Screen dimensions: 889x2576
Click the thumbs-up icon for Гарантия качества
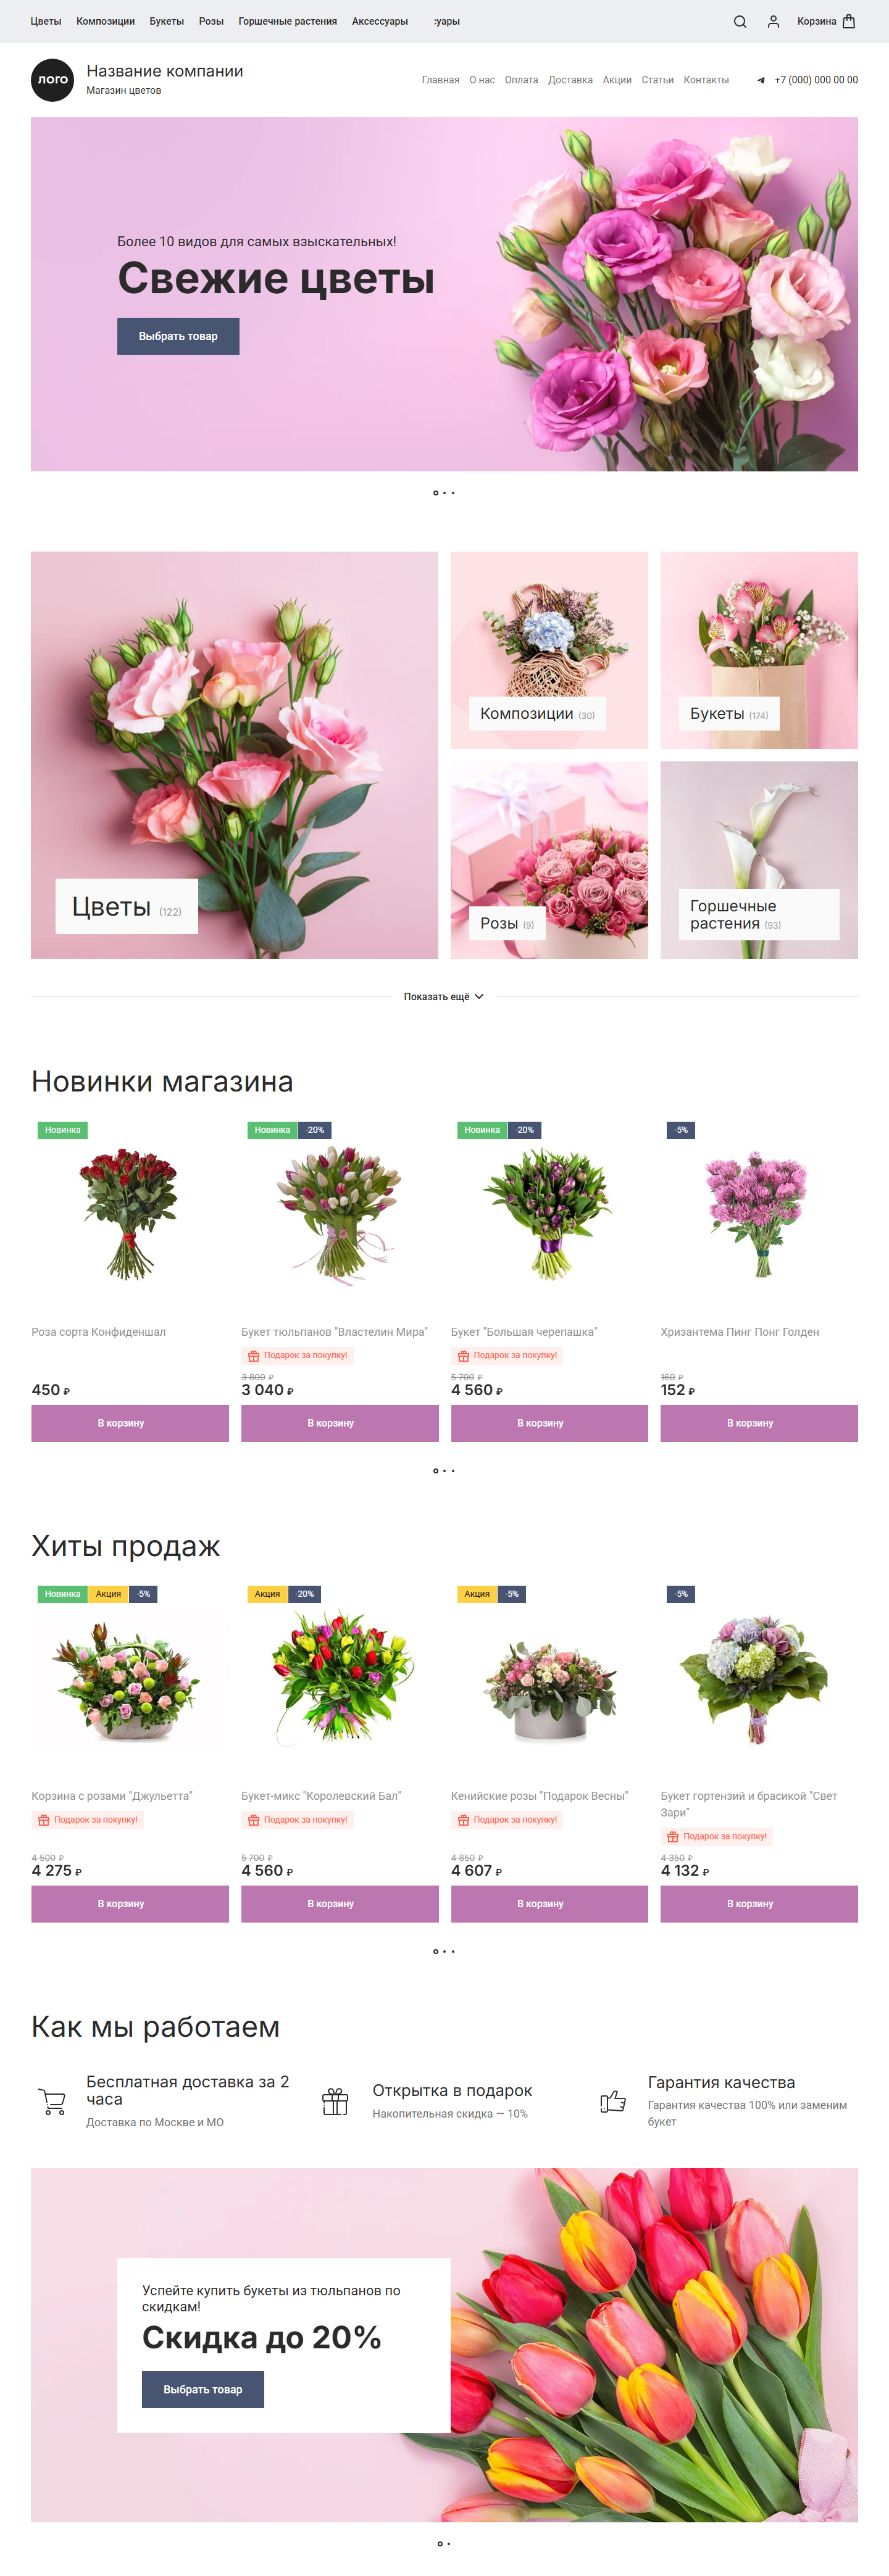tap(612, 2101)
